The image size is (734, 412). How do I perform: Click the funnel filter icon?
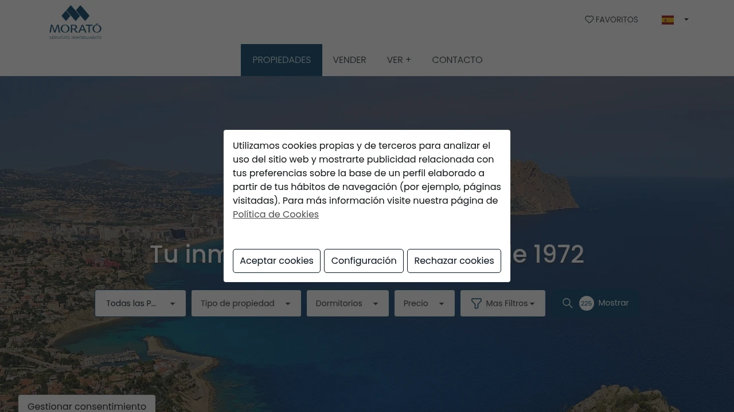(476, 303)
